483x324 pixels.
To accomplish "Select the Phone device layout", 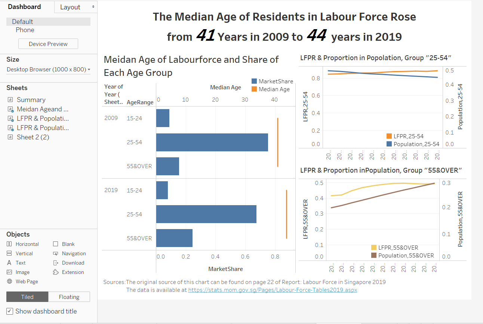I will pyautogui.click(x=25, y=30).
